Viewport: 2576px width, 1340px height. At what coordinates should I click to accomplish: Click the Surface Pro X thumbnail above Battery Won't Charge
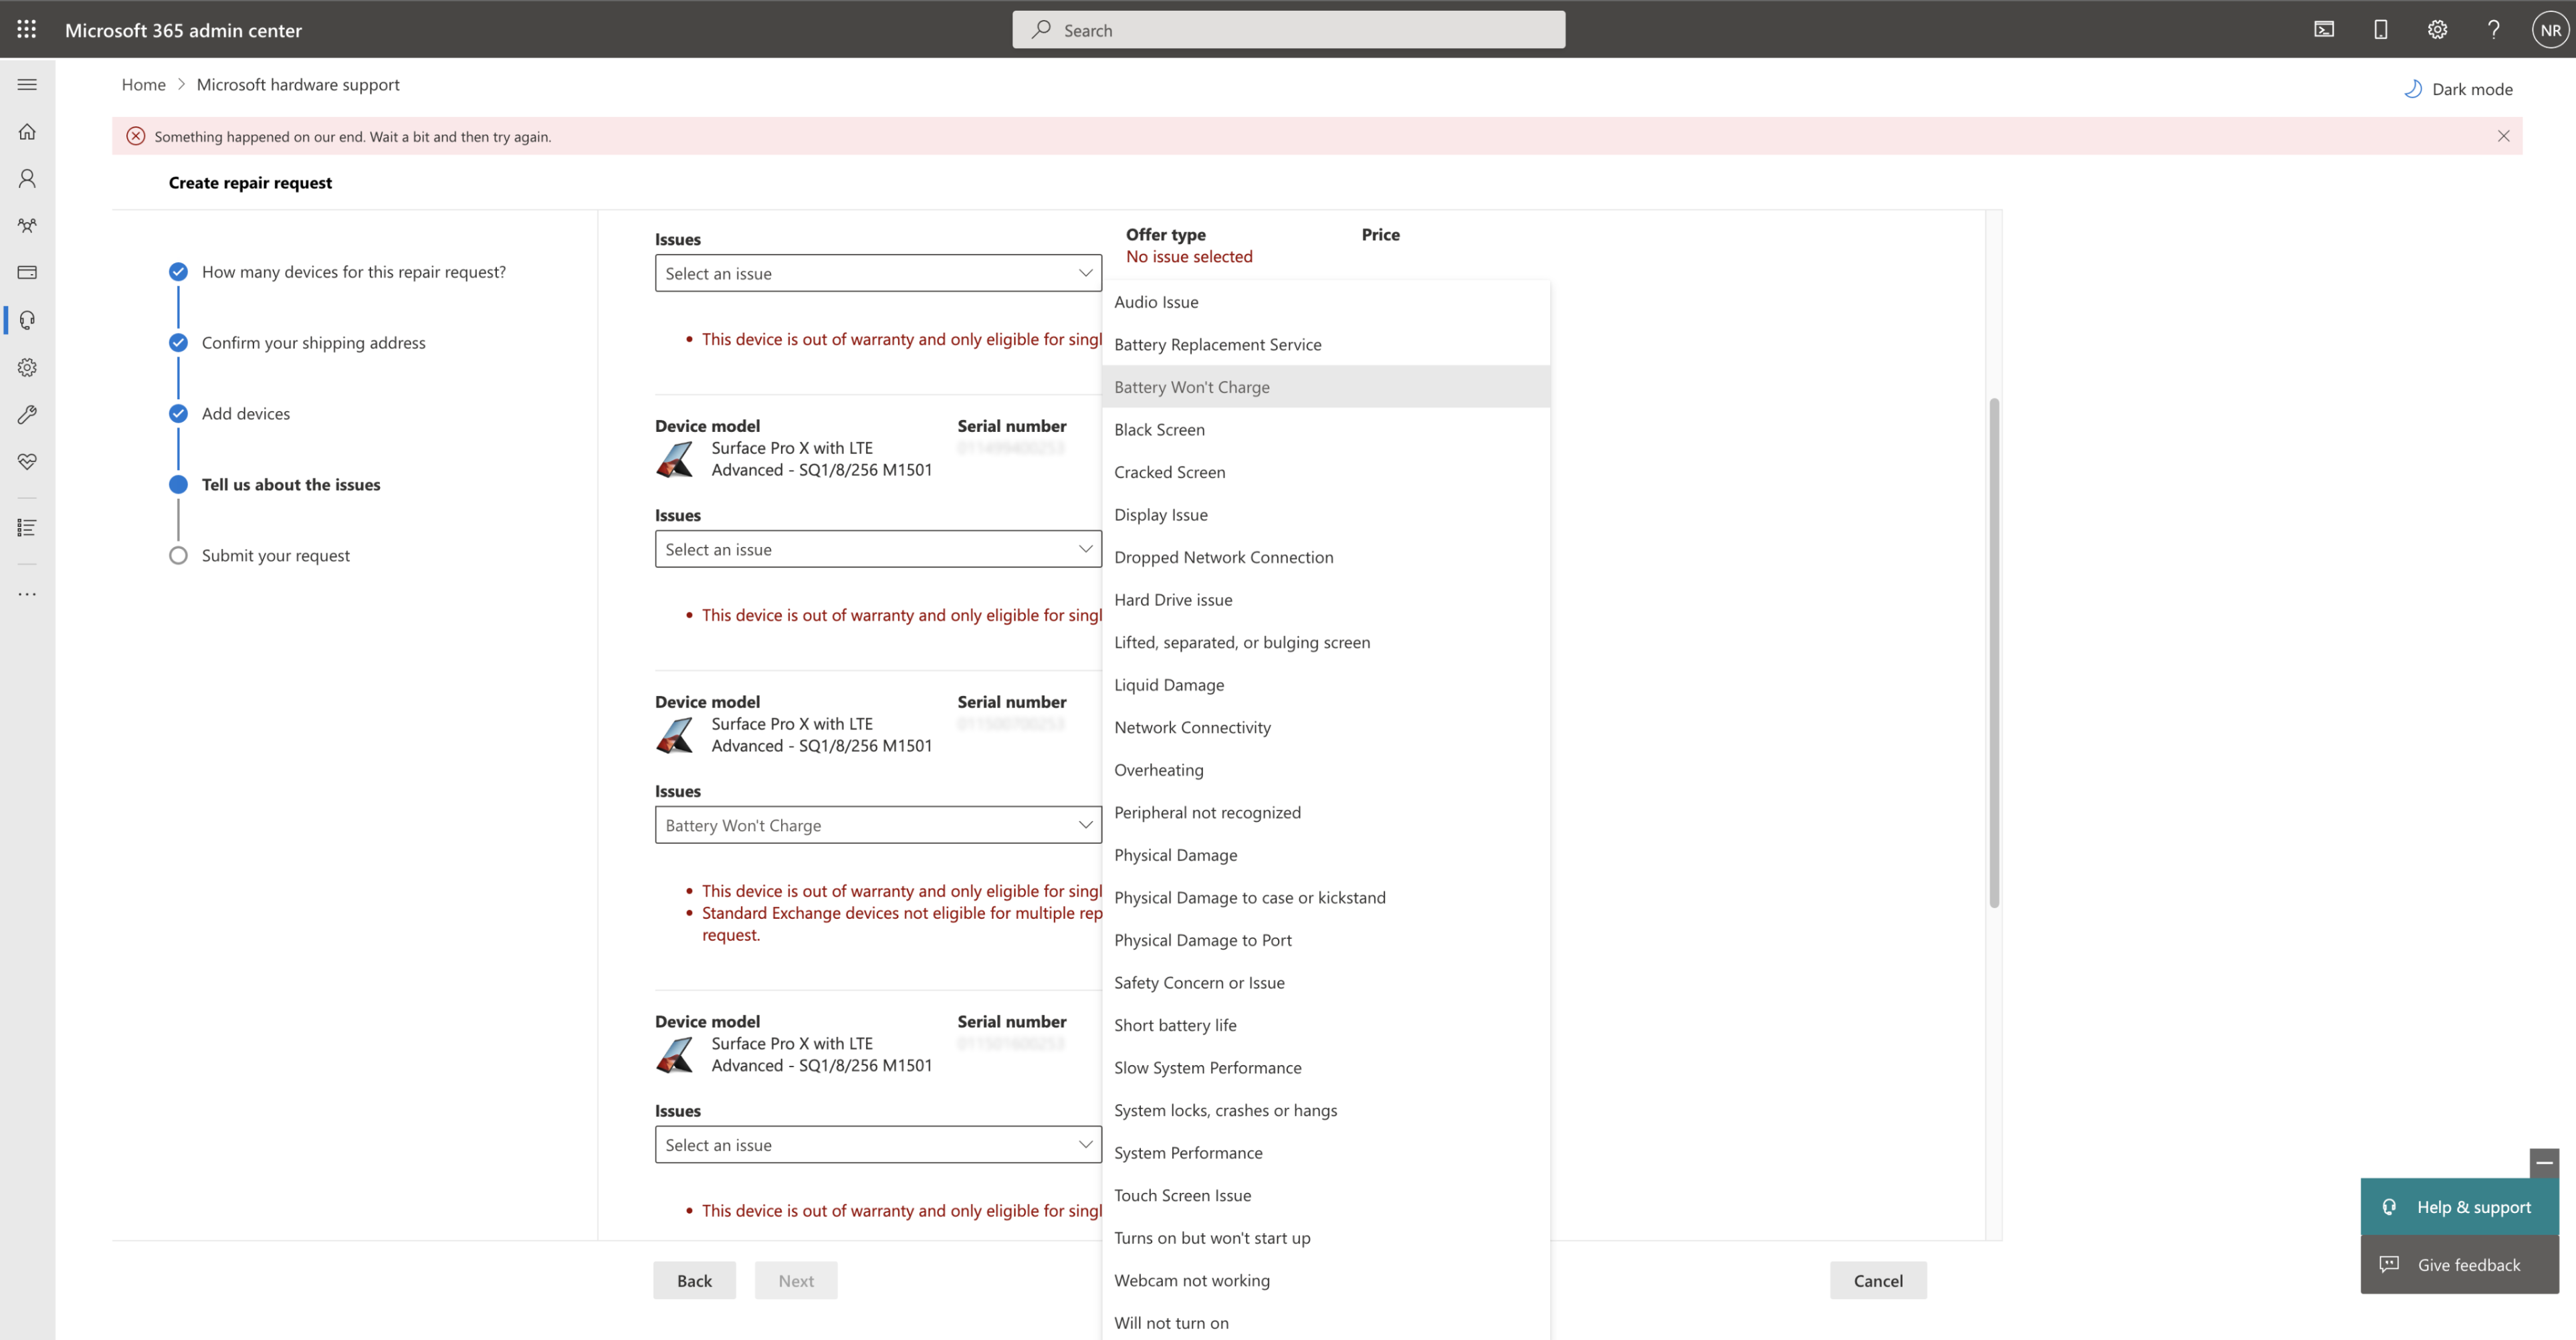[675, 735]
